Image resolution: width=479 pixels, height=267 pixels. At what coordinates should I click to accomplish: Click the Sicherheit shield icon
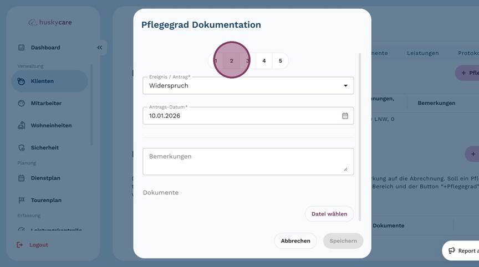coord(22,148)
